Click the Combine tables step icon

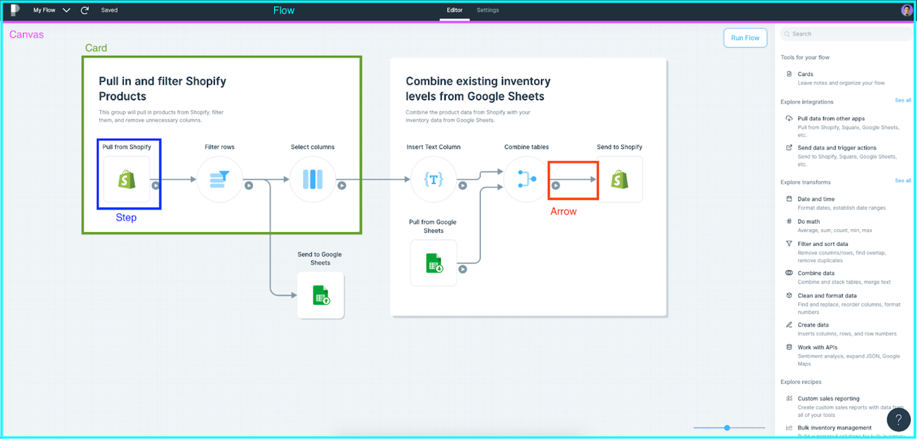525,179
